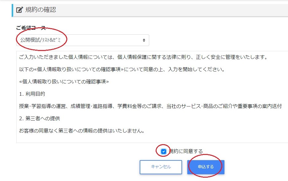Click the blue accent bar left of heading
Image resolution: width=288 pixels, height=181 pixels.
(x=12, y=10)
